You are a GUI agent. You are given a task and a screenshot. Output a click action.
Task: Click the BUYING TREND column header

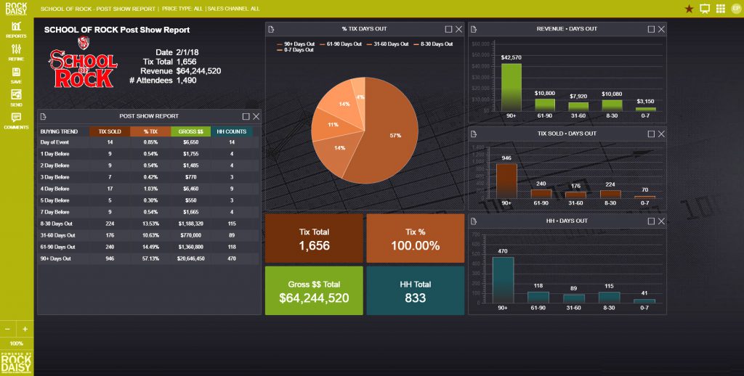coord(59,131)
